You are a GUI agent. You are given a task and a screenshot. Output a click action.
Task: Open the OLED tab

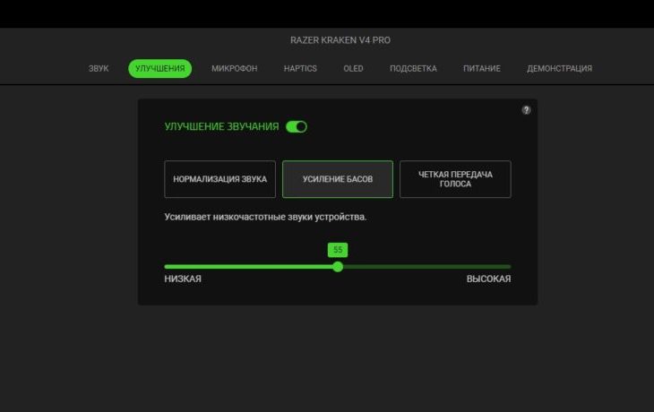(x=353, y=68)
